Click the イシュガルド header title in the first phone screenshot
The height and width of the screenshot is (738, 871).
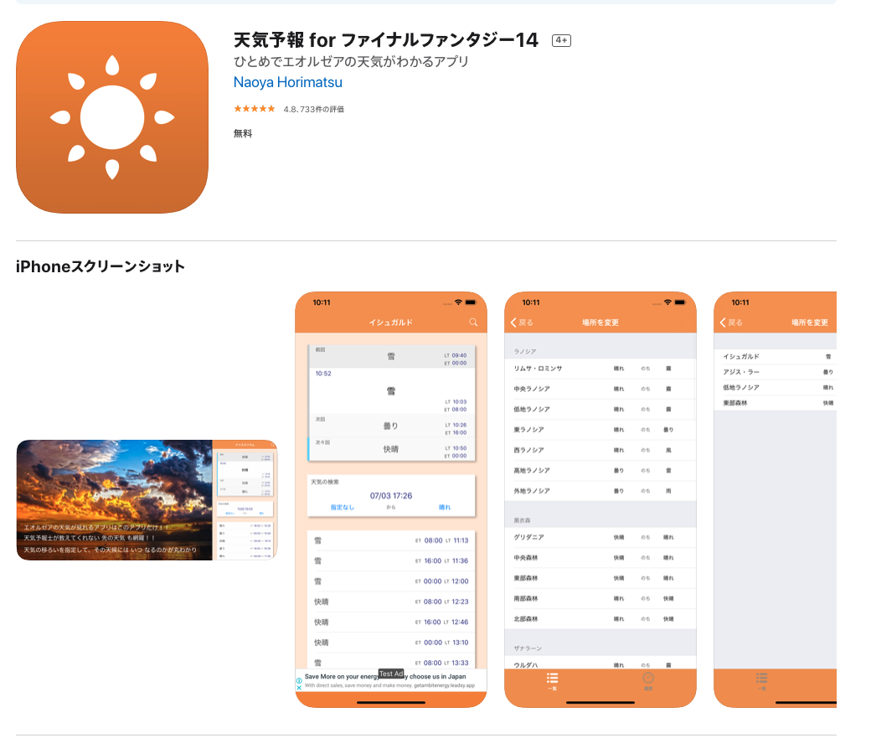(390, 323)
